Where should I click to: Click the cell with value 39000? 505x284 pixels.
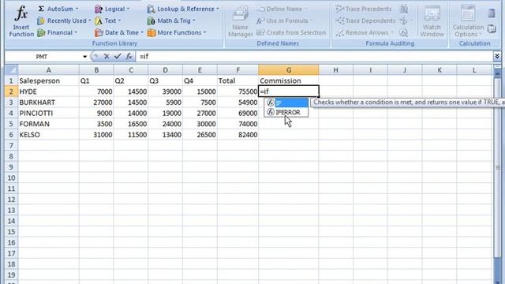165,92
